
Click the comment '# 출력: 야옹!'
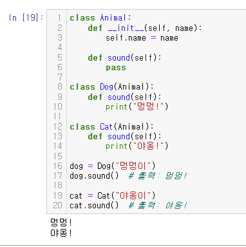point(158,206)
